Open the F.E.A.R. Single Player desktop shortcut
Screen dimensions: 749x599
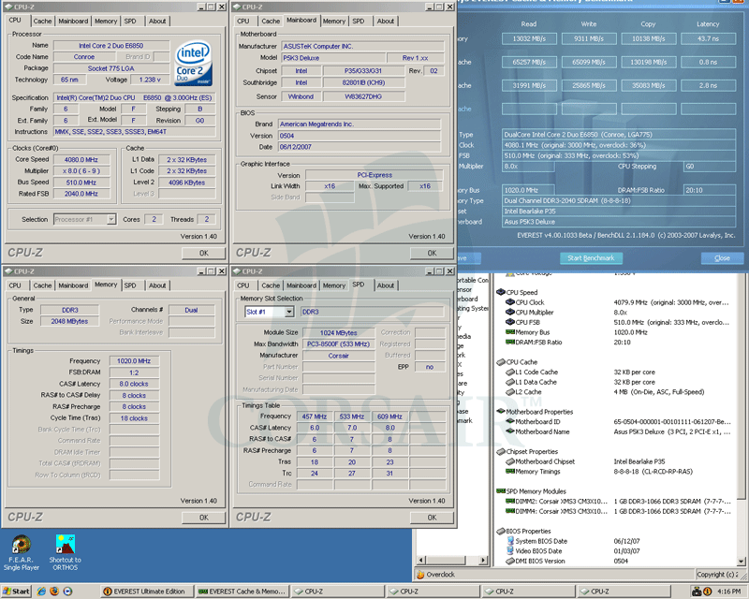pyautogui.click(x=22, y=553)
